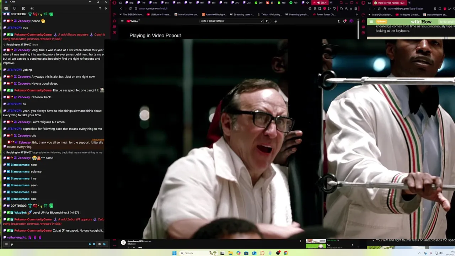
Task: Open Opera sidebar Twitch icon
Action: tap(114, 27)
